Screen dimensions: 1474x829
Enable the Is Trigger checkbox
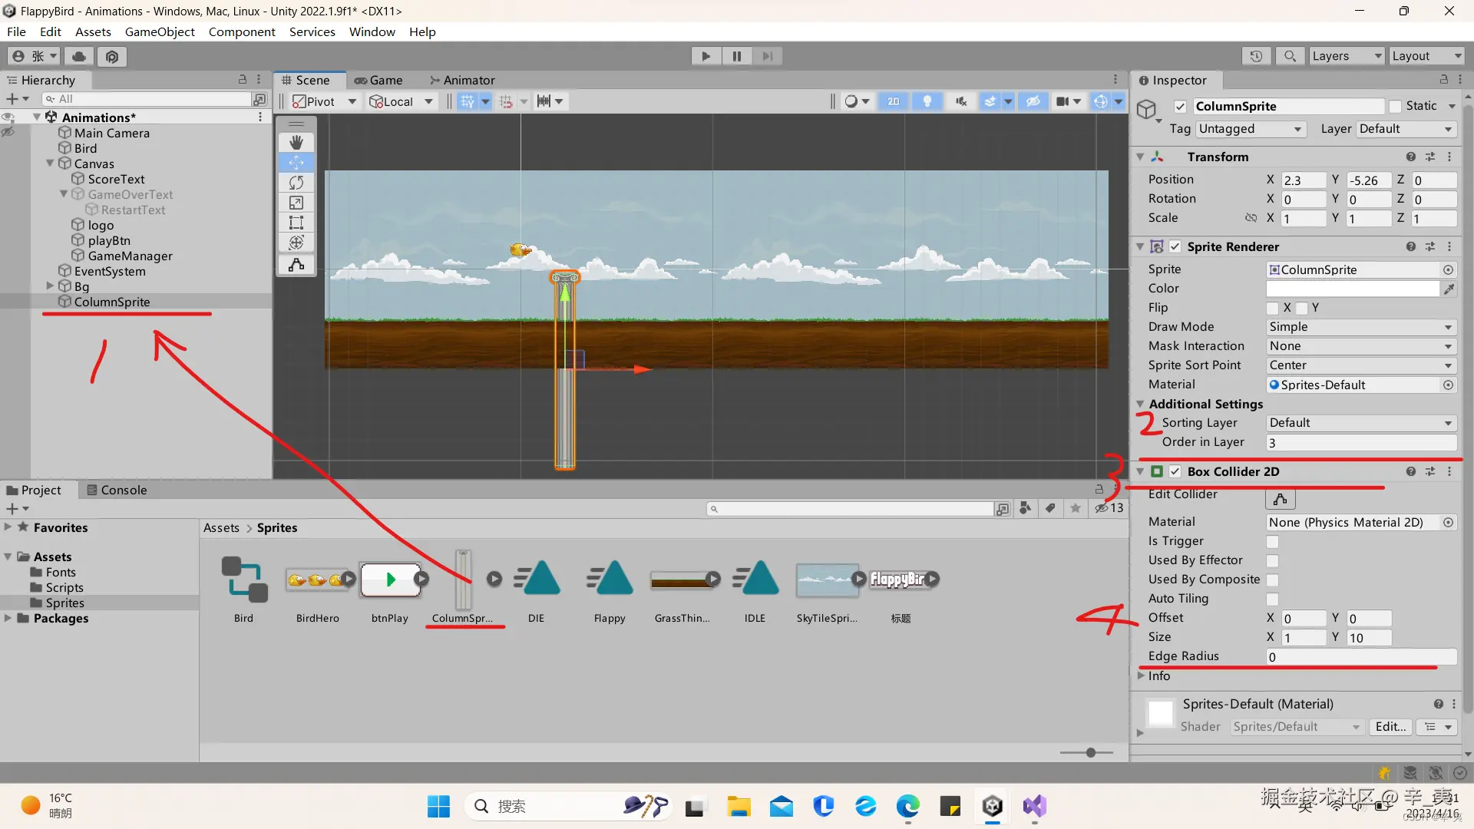tap(1272, 542)
